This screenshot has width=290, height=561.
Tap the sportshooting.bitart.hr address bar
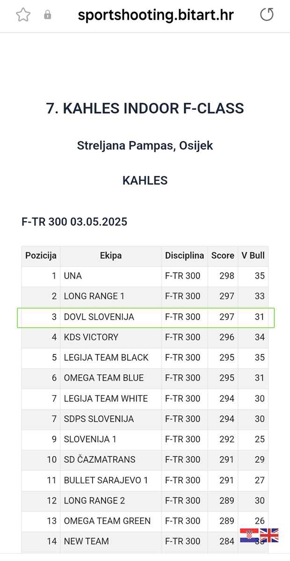(x=155, y=15)
